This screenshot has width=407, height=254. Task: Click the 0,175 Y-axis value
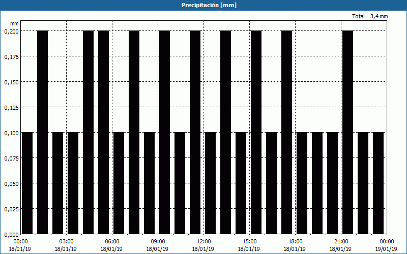point(12,56)
